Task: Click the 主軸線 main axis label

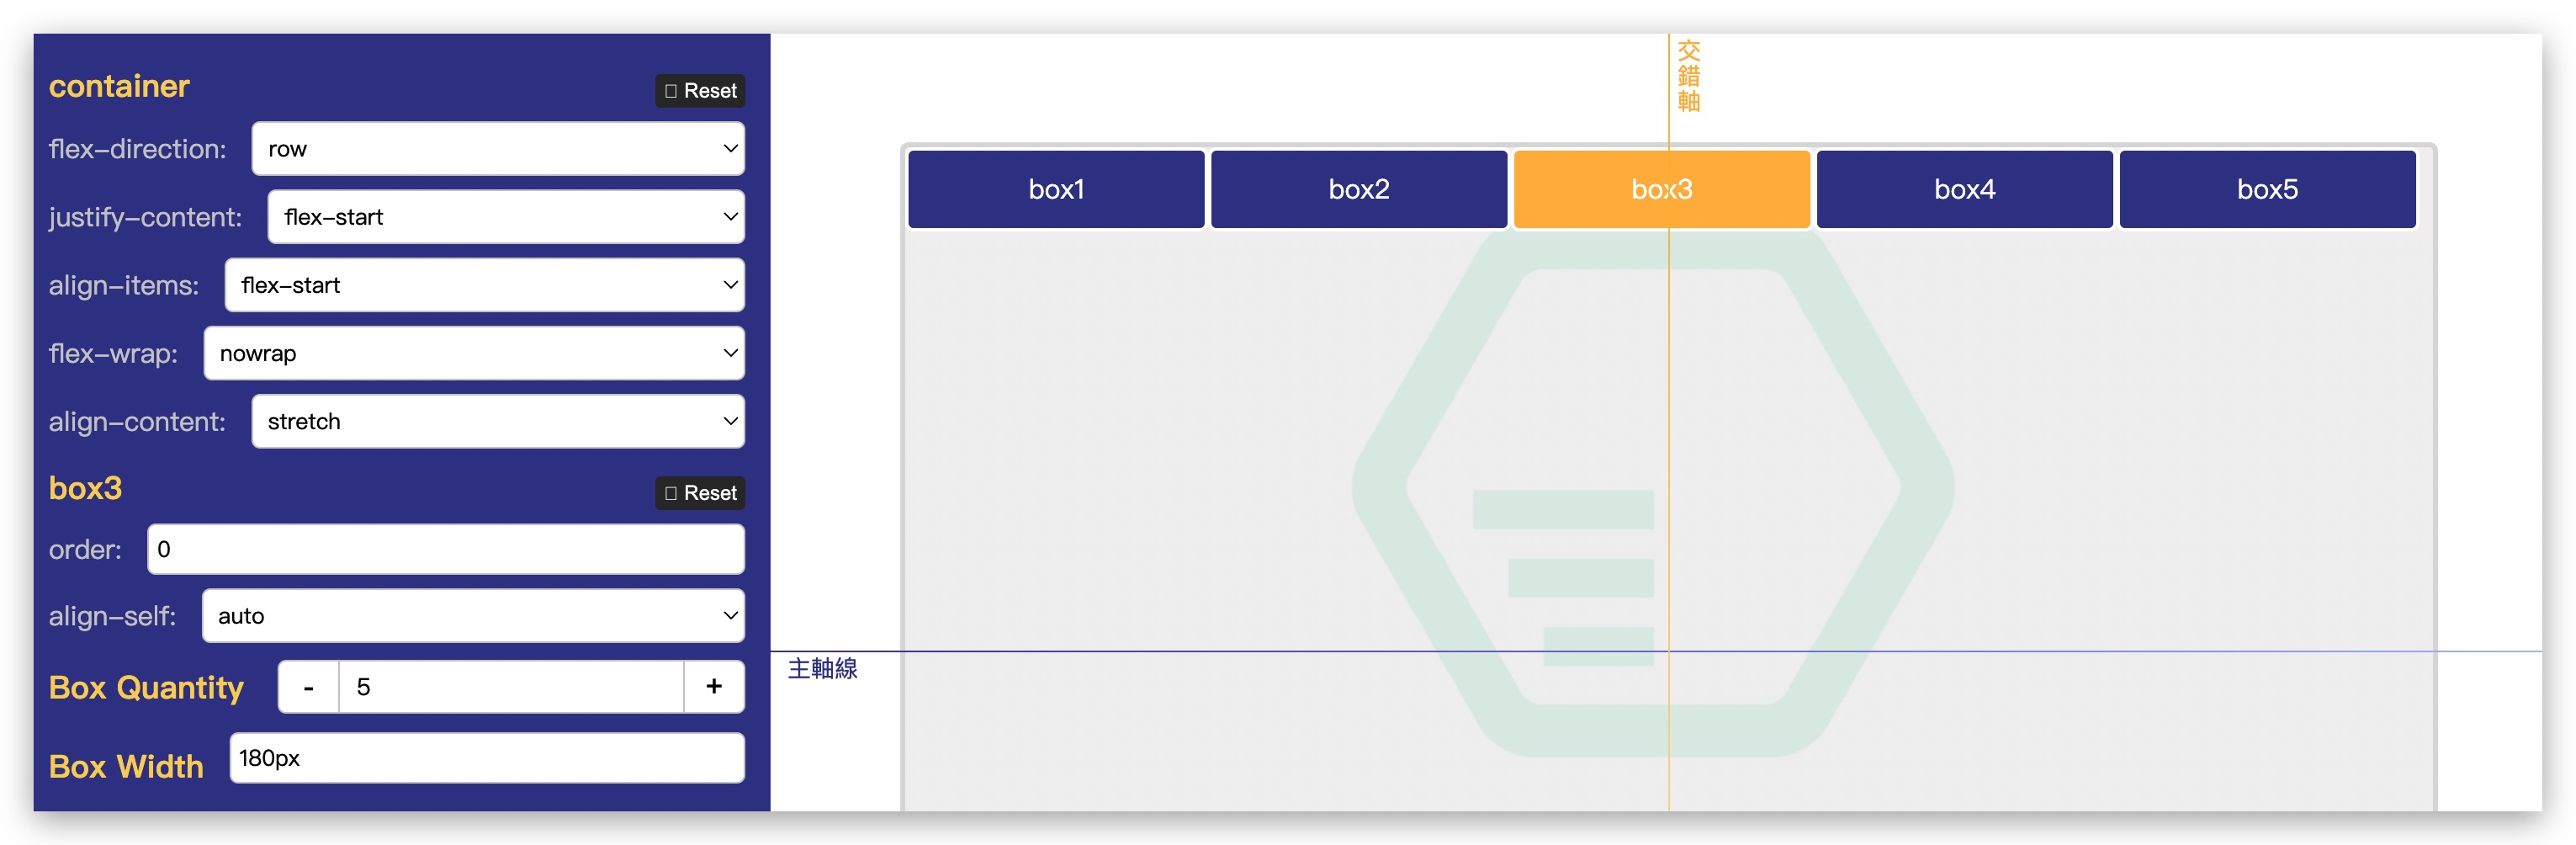Action: (x=822, y=669)
